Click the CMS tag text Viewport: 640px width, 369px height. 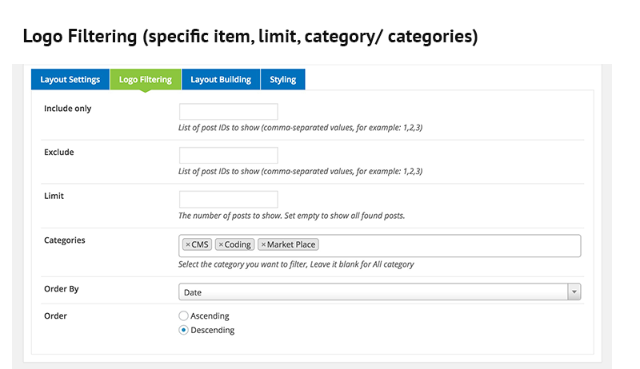[x=201, y=244]
